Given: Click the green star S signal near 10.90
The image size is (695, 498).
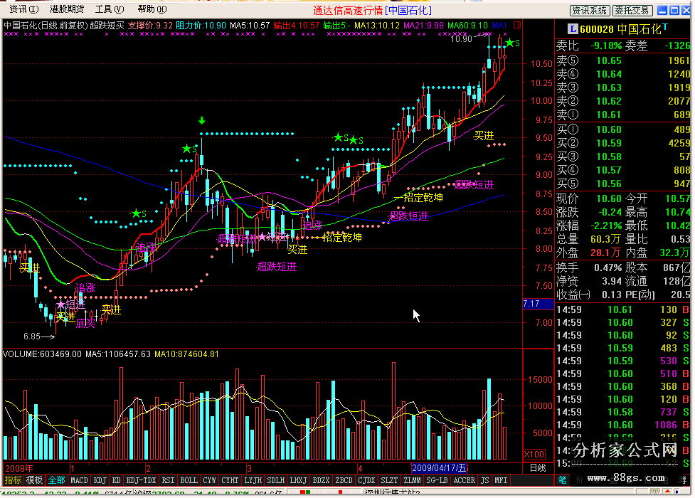Looking at the screenshot, I should 512,43.
